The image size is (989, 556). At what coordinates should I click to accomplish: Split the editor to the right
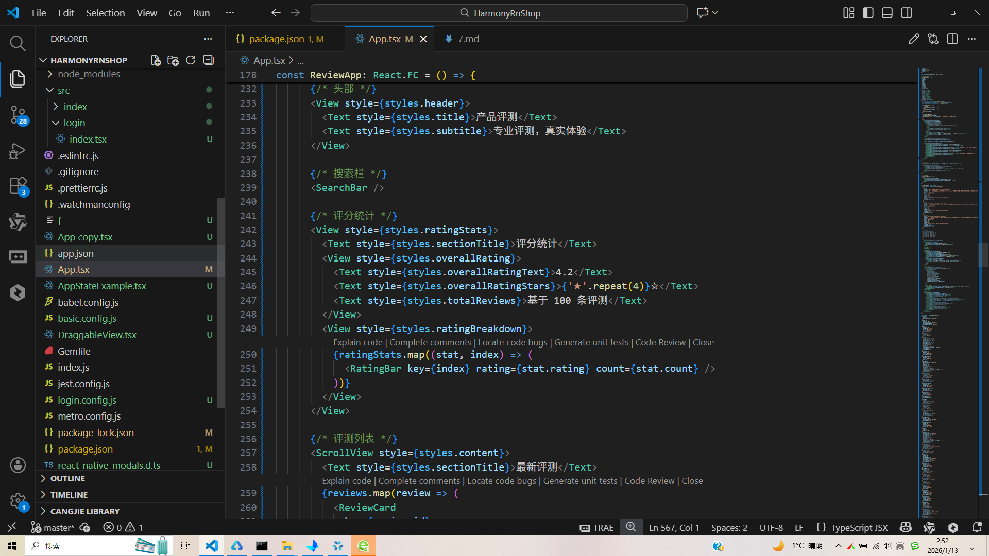(x=952, y=39)
